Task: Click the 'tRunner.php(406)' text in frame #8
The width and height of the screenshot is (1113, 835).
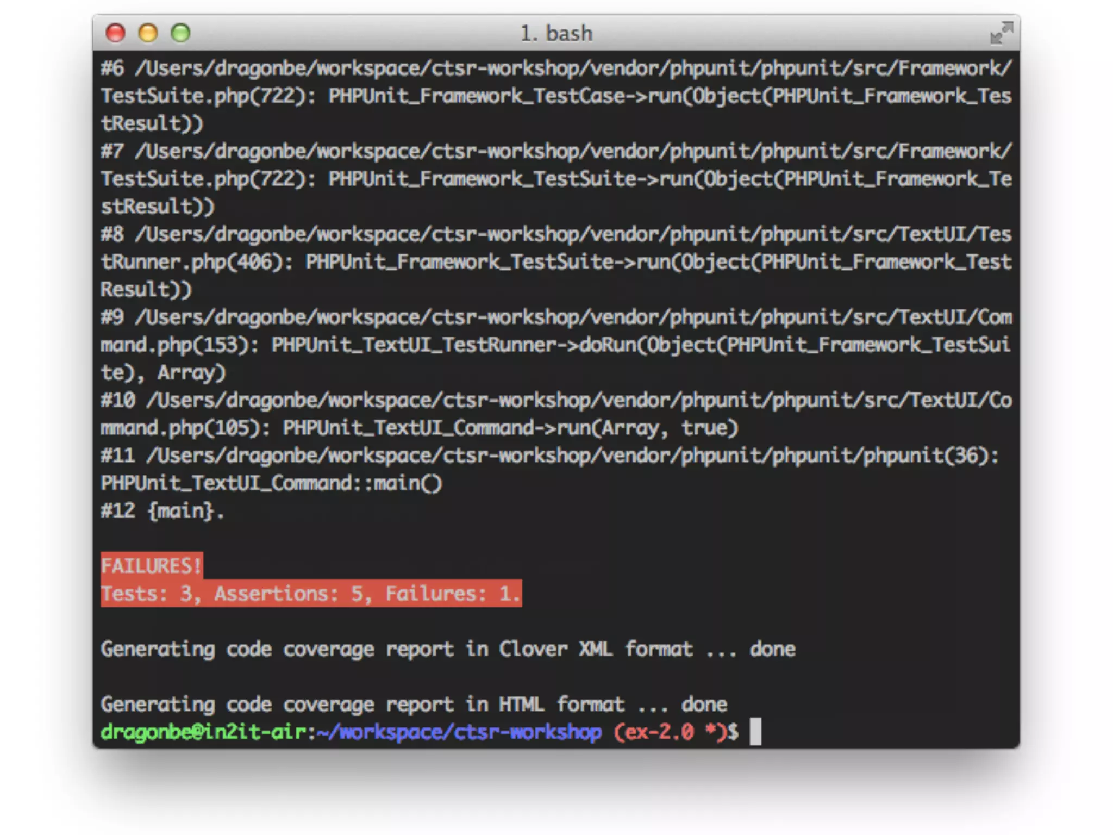Action: click(190, 262)
